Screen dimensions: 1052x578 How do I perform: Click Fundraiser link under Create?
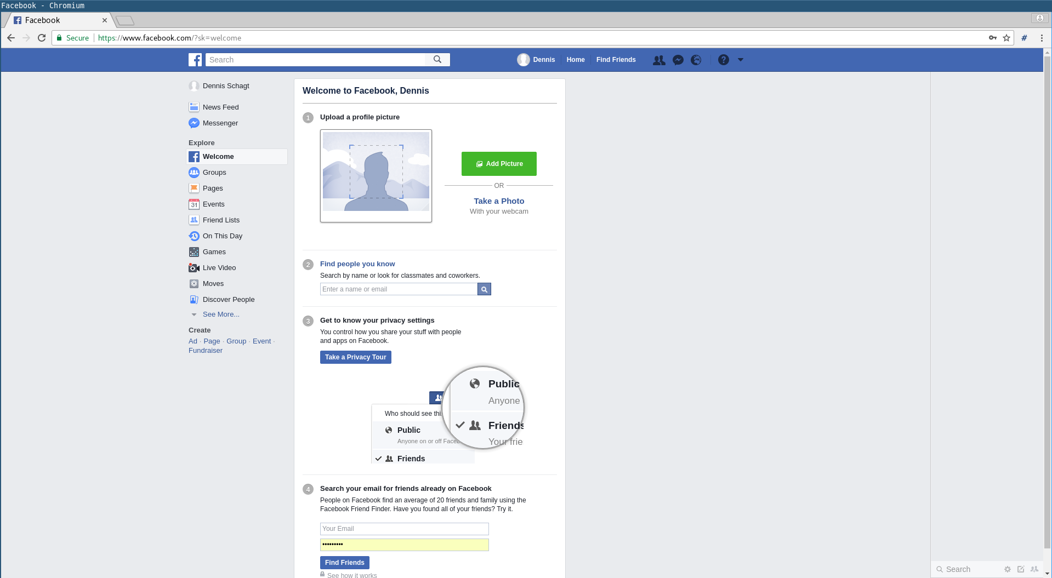tap(206, 351)
